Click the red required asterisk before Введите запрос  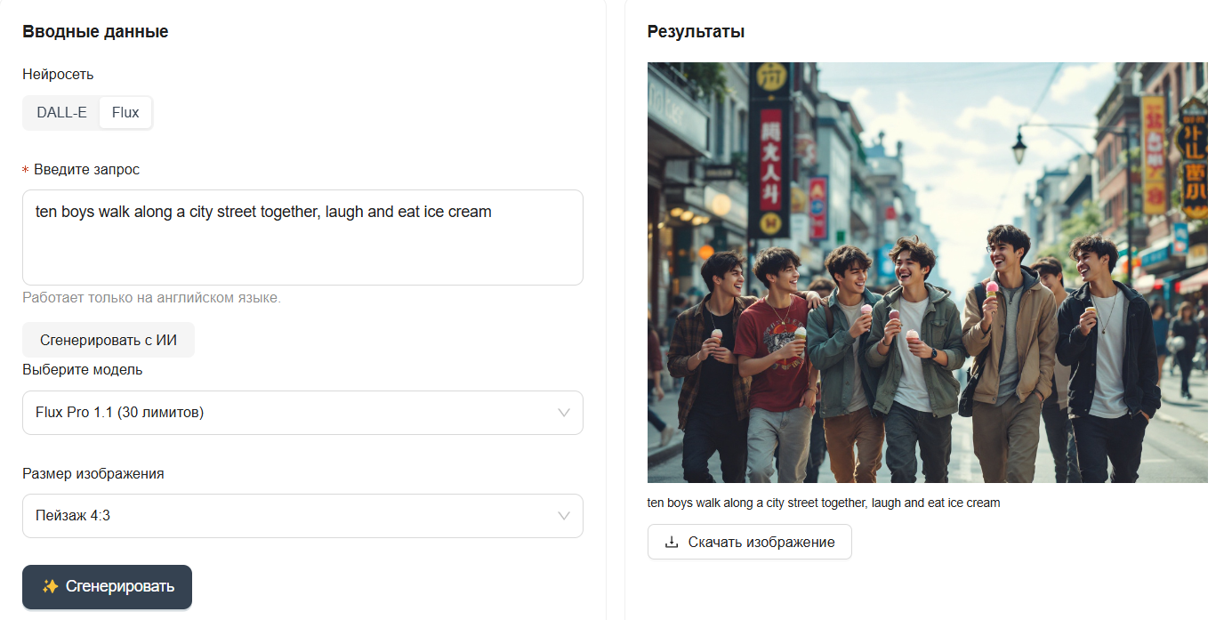click(x=26, y=170)
